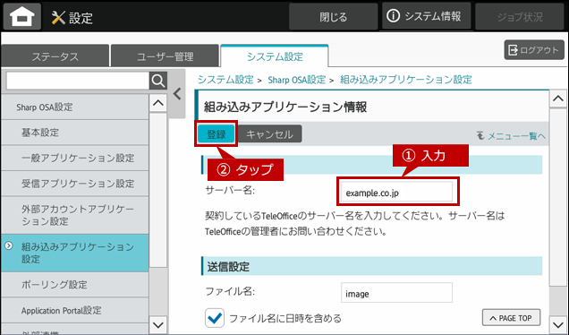Screen dimensions: 569x335
Task: Select 外部アカウントアプリケーション設定 menu item
Action: pyautogui.click(x=75, y=215)
